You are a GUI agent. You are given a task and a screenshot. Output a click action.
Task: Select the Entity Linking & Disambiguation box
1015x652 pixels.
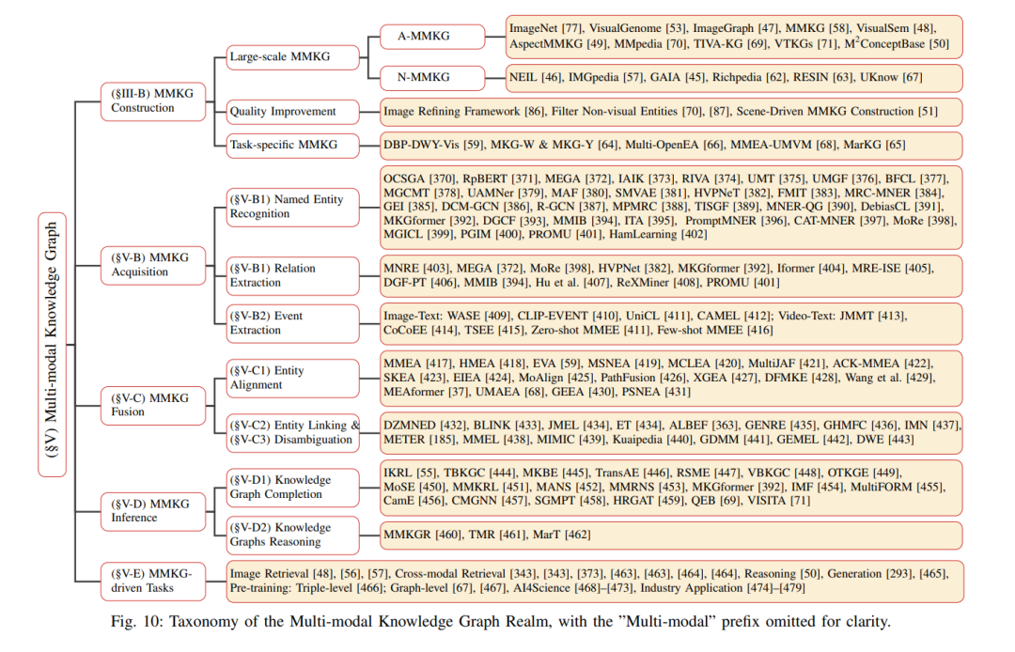[x=292, y=433]
